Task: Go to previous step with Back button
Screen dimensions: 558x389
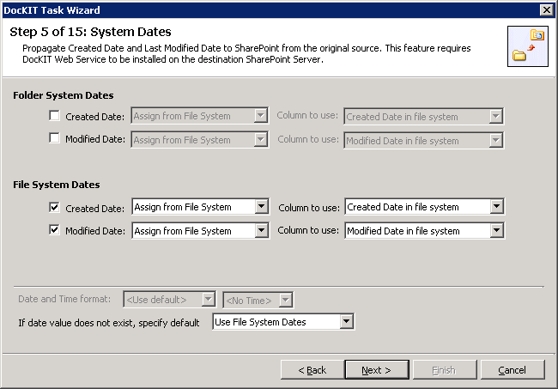Action: point(312,369)
